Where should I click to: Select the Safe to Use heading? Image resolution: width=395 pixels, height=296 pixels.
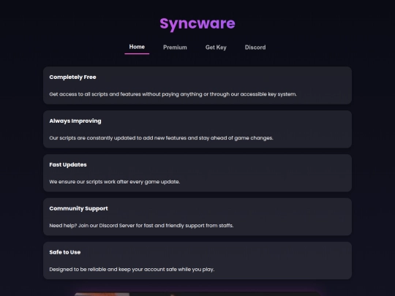click(x=65, y=252)
